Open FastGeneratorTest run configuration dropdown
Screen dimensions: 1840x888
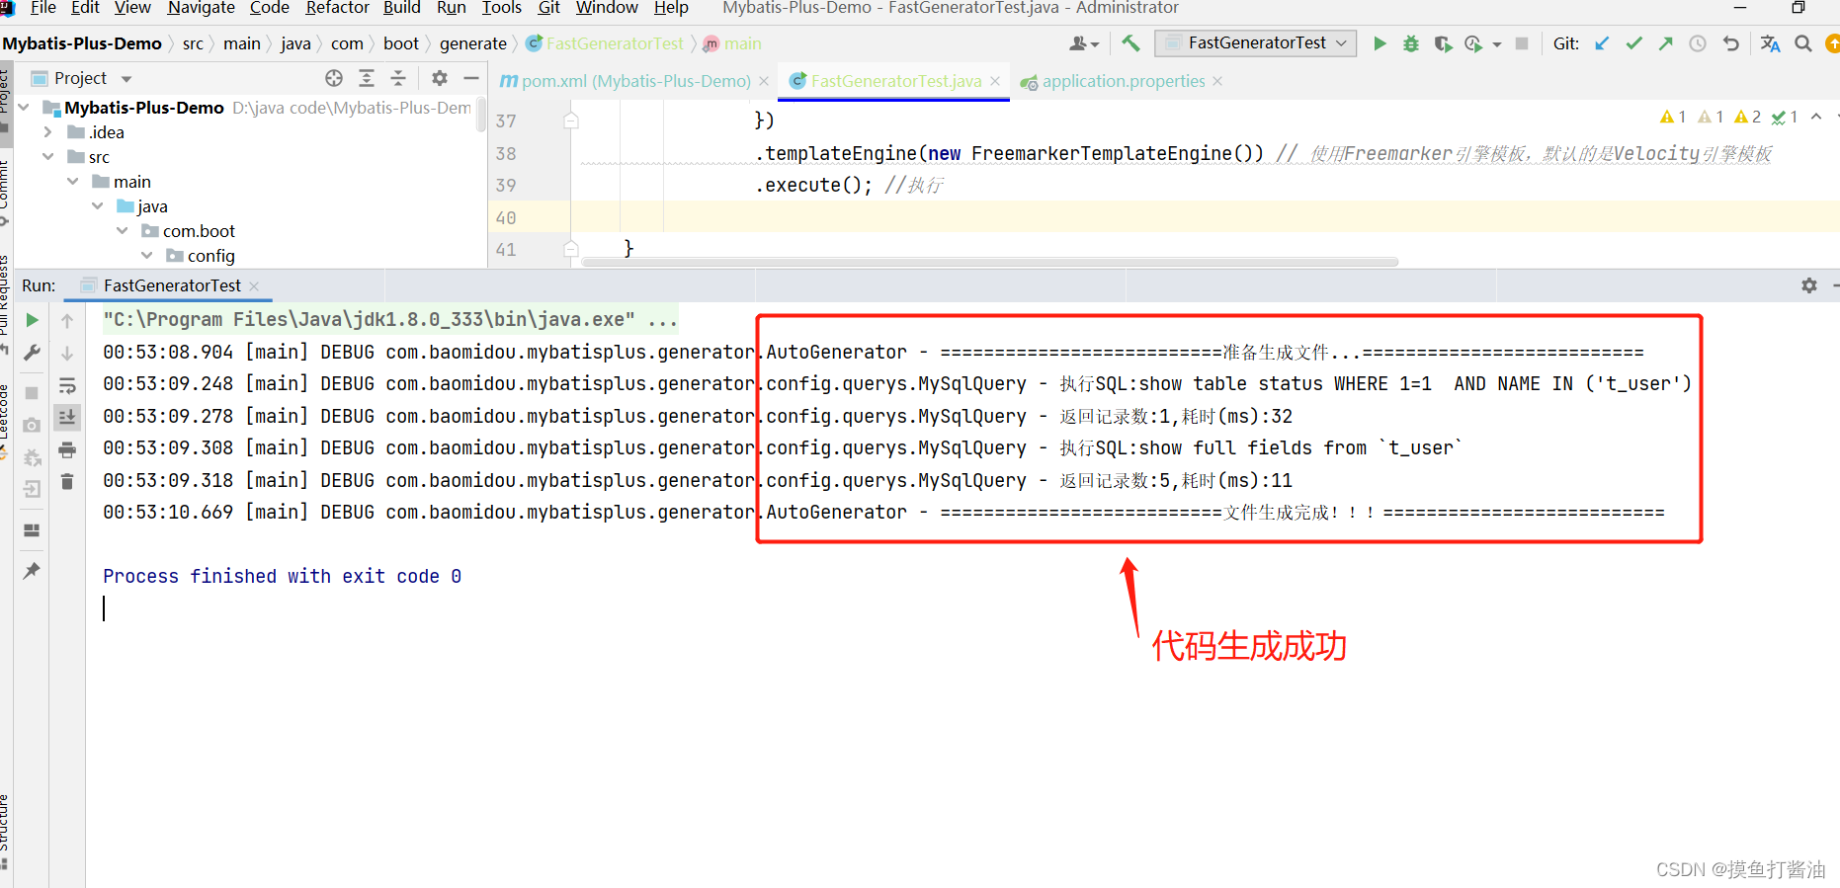click(1255, 43)
